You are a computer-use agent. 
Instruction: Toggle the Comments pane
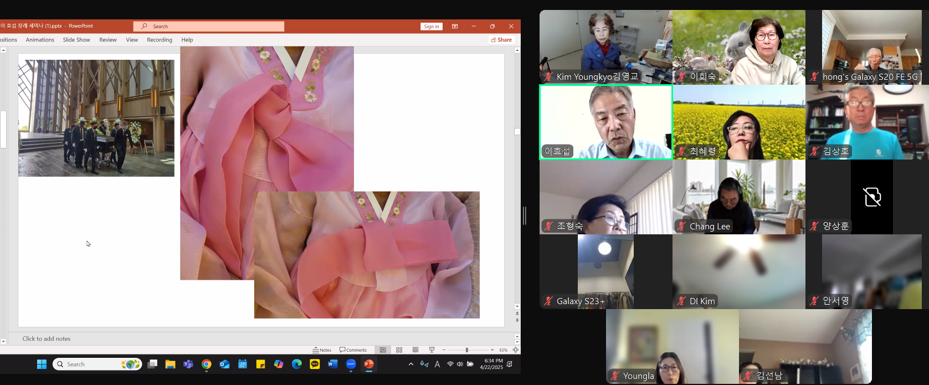353,350
